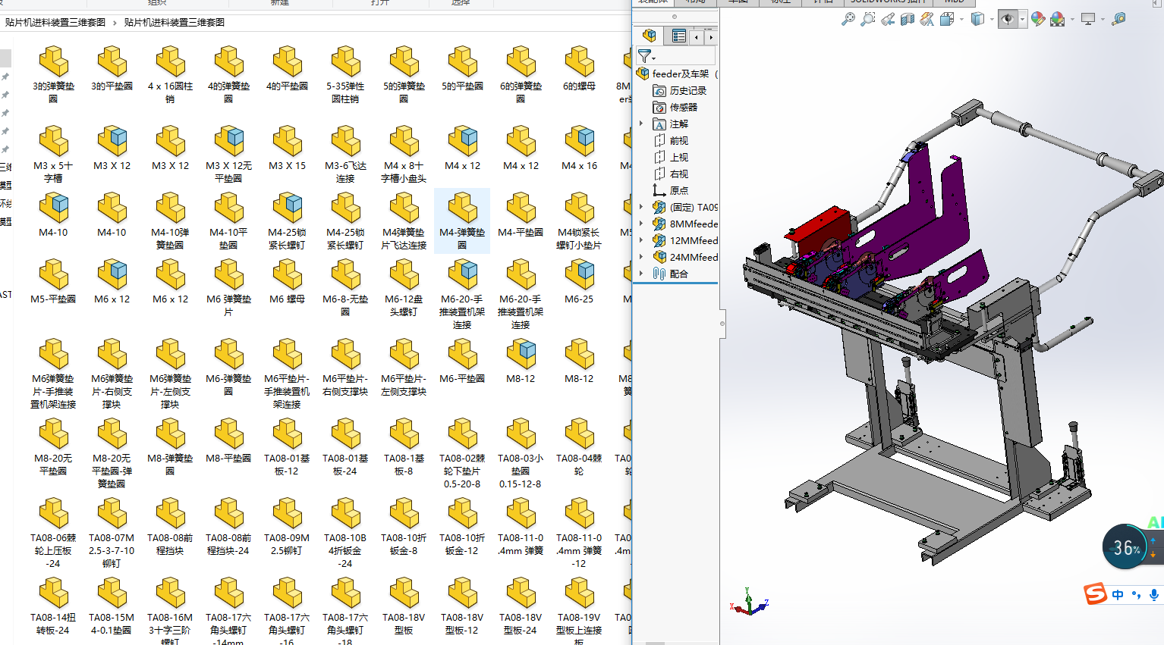
Task: Activate the Section View tool
Action: tap(908, 19)
